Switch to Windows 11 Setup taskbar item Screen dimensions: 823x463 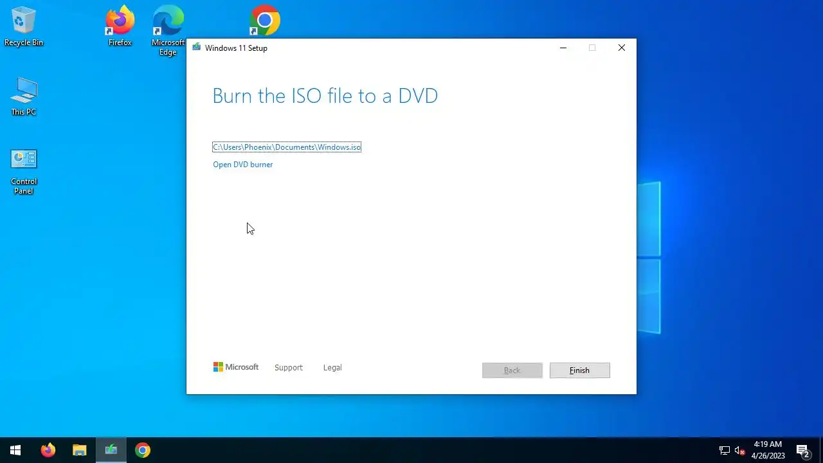point(111,450)
